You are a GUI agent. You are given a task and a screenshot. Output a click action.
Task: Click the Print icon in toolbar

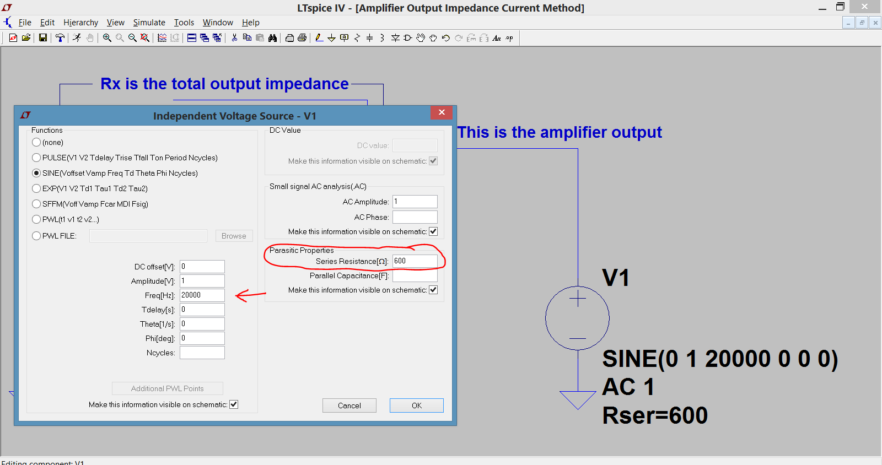[302, 38]
